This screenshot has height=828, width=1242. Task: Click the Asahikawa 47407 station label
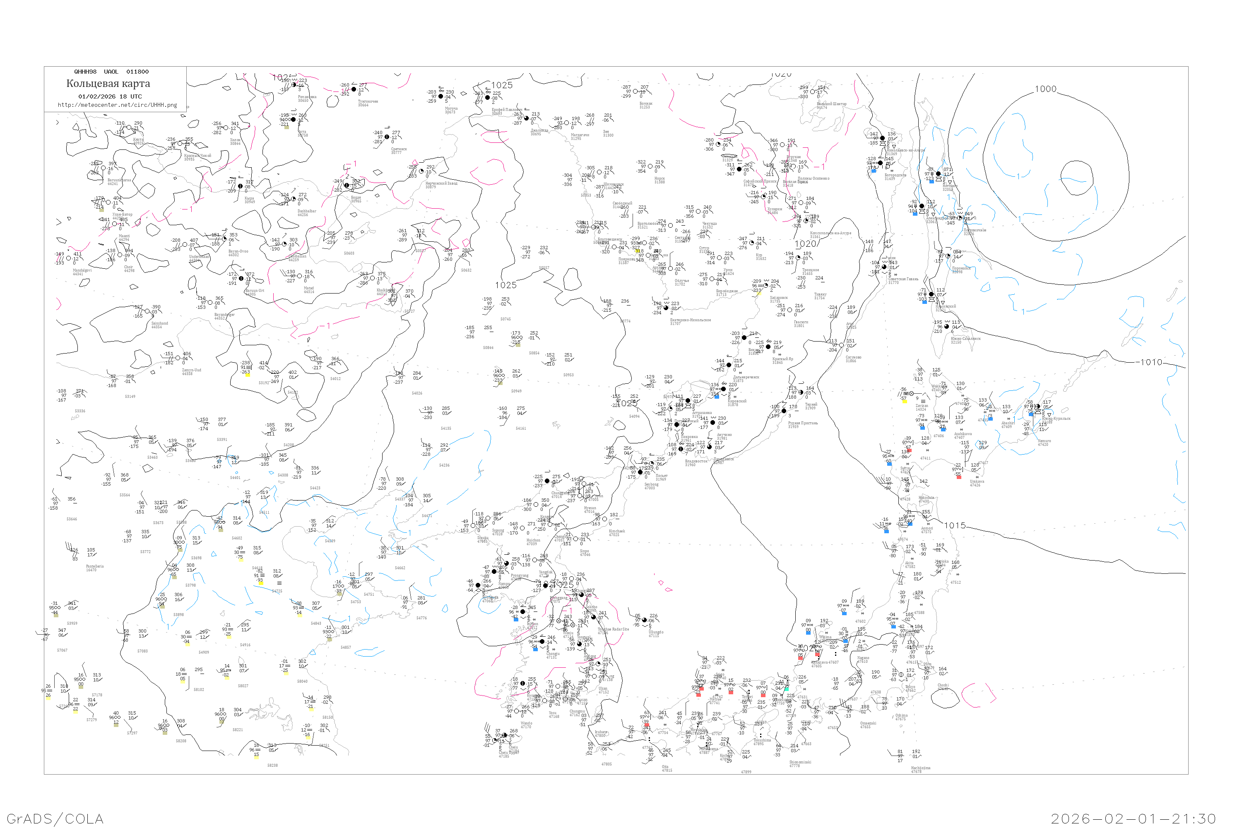(x=963, y=436)
